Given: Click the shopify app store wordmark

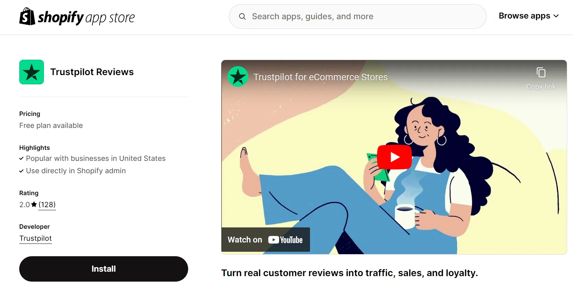Looking at the screenshot, I should 86,17.
